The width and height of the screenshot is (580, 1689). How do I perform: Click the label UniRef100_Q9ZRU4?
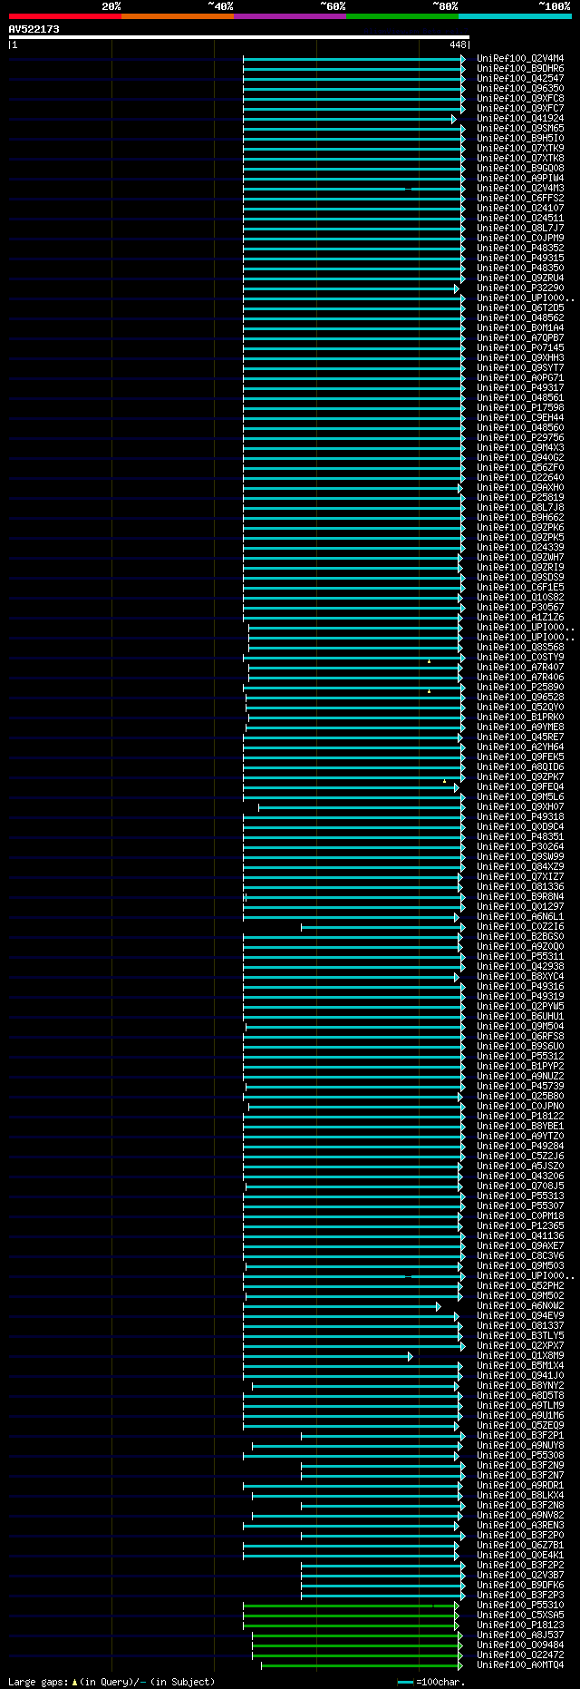520,278
